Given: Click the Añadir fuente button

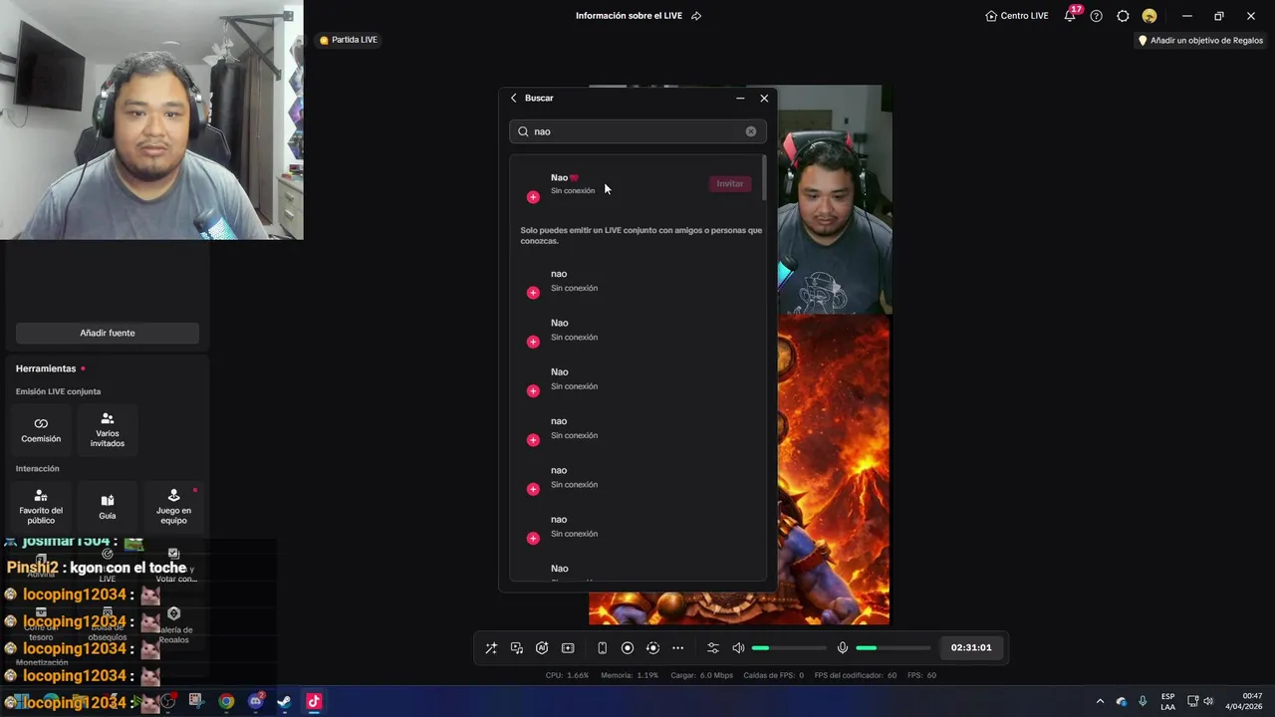Looking at the screenshot, I should pos(108,333).
